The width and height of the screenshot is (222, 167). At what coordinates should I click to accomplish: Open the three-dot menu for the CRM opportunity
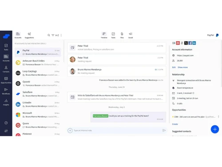tap(218, 117)
